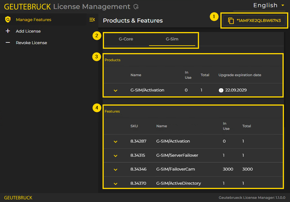Collapse the sidebar with the menu icon
290x202 pixels.
point(92,20)
